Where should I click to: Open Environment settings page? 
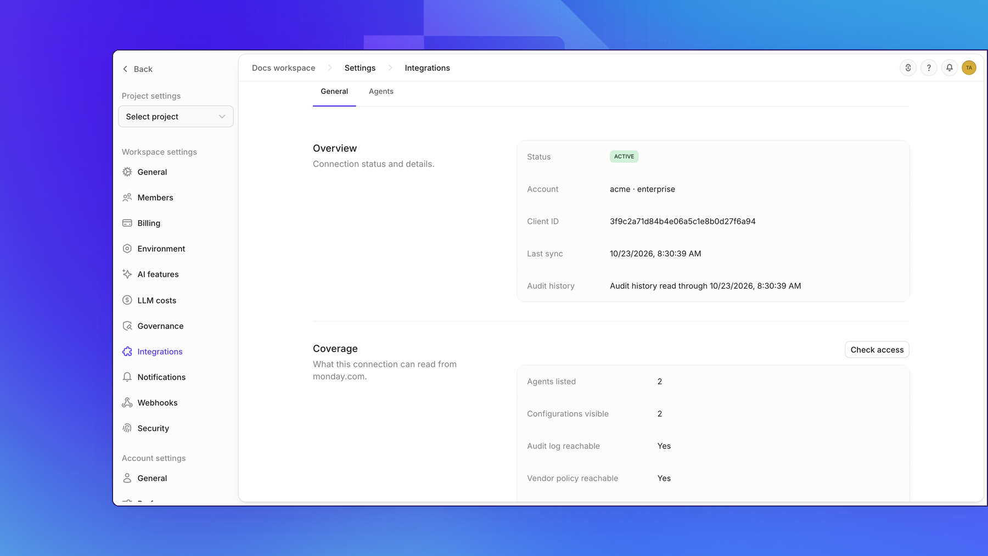(x=161, y=249)
